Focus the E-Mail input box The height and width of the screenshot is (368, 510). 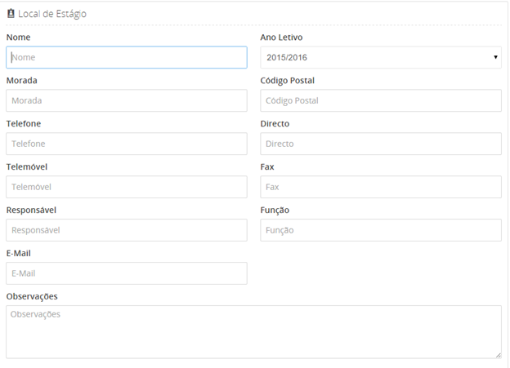(126, 273)
